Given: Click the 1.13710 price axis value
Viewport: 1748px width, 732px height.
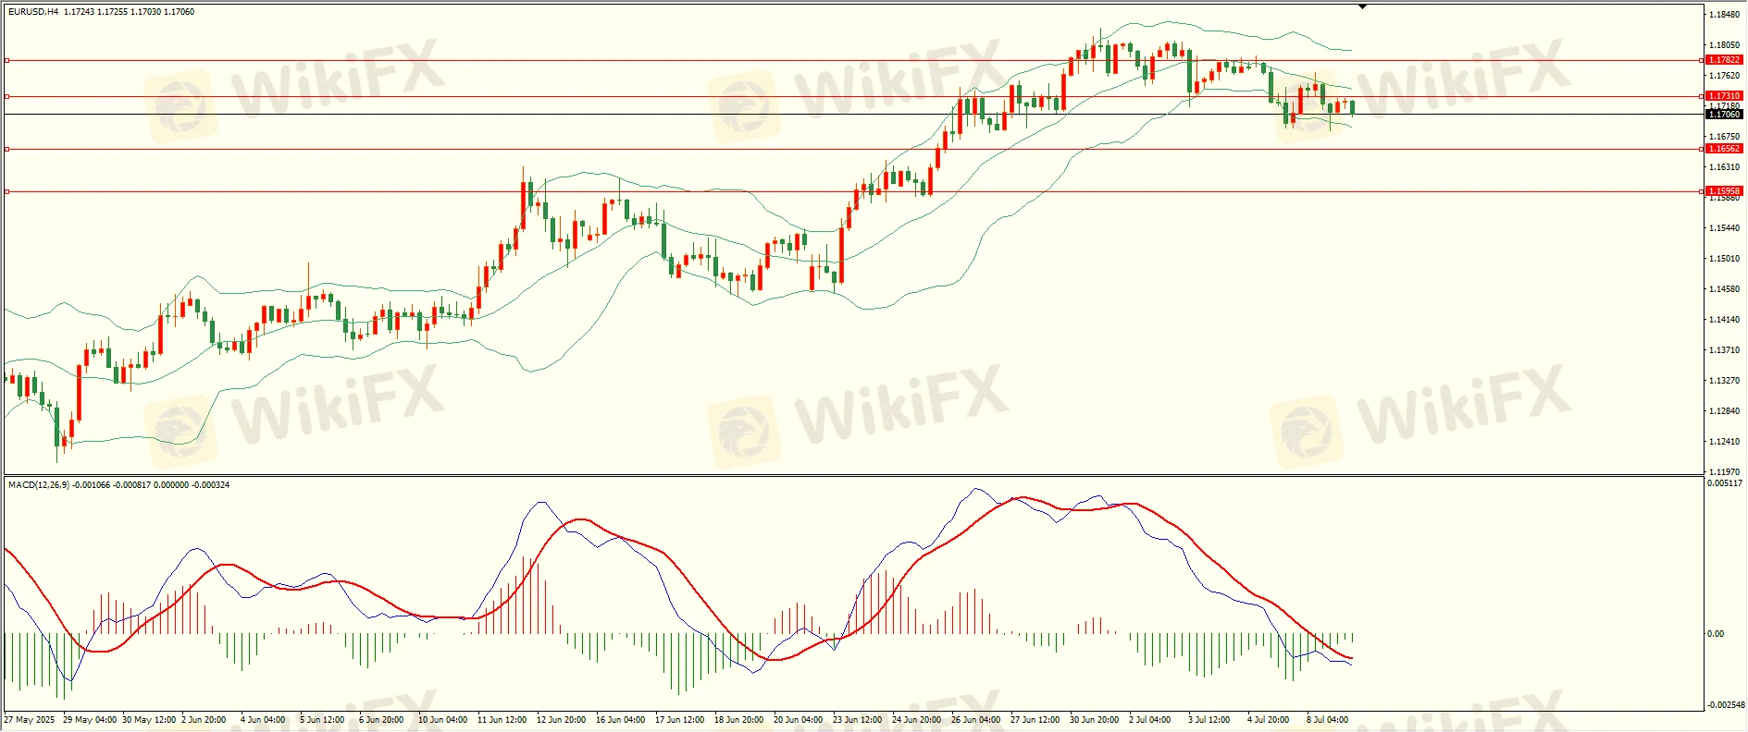Looking at the screenshot, I should pos(1724,350).
